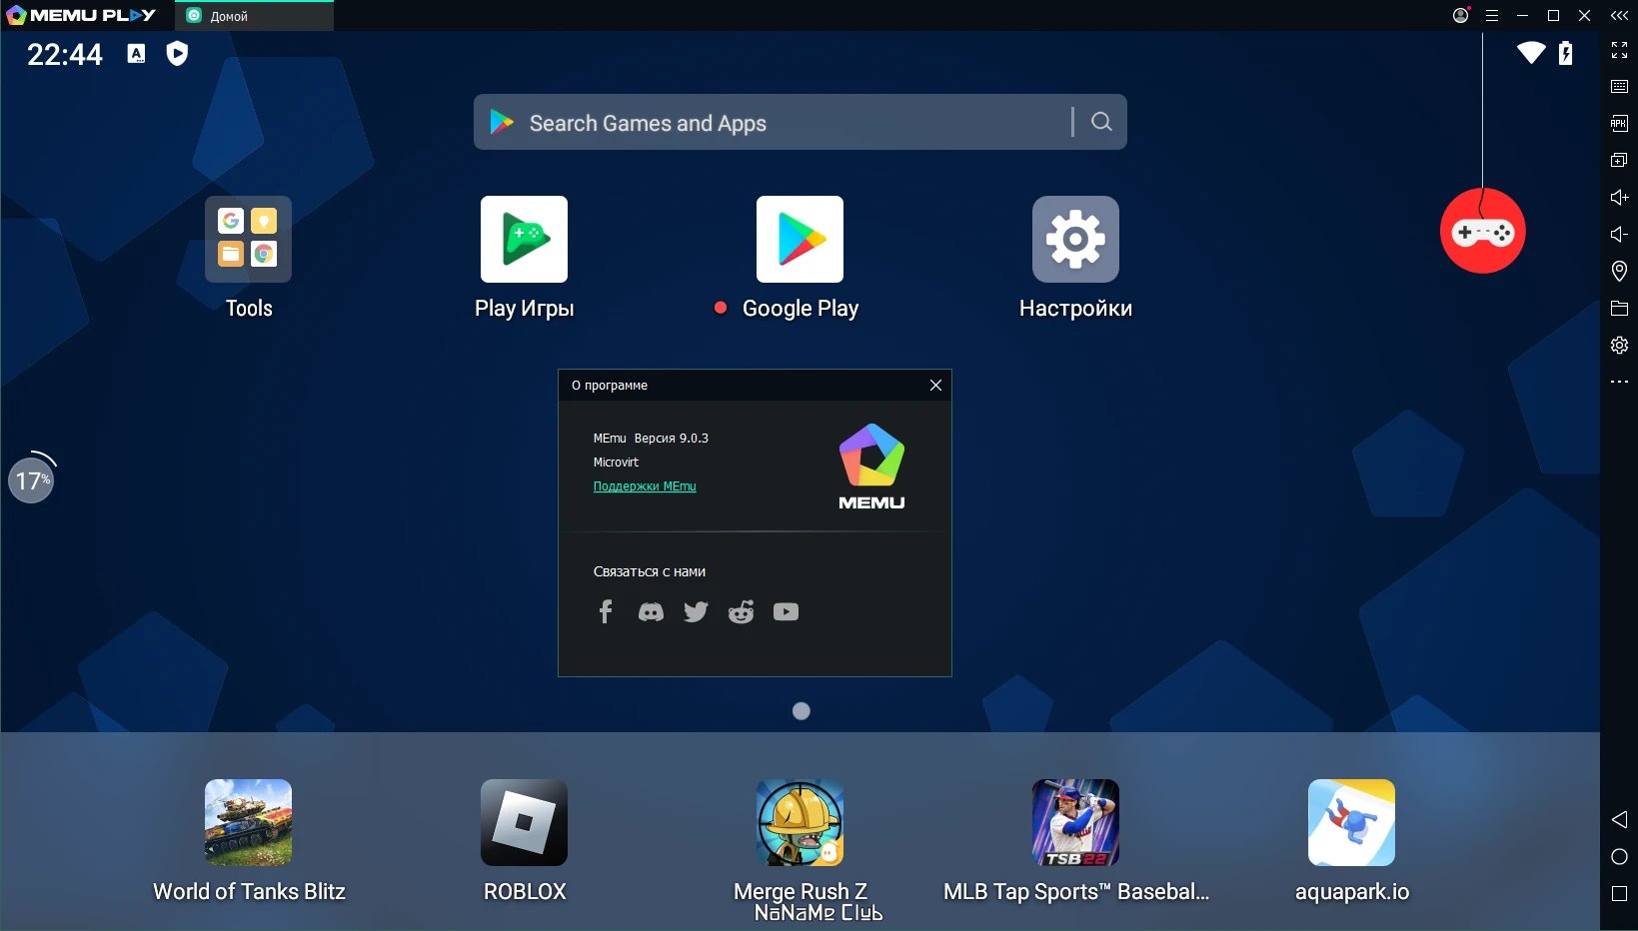Viewport: 1638px width, 931px height.
Task: Open the location pin tool in sidebar
Action: tap(1619, 271)
